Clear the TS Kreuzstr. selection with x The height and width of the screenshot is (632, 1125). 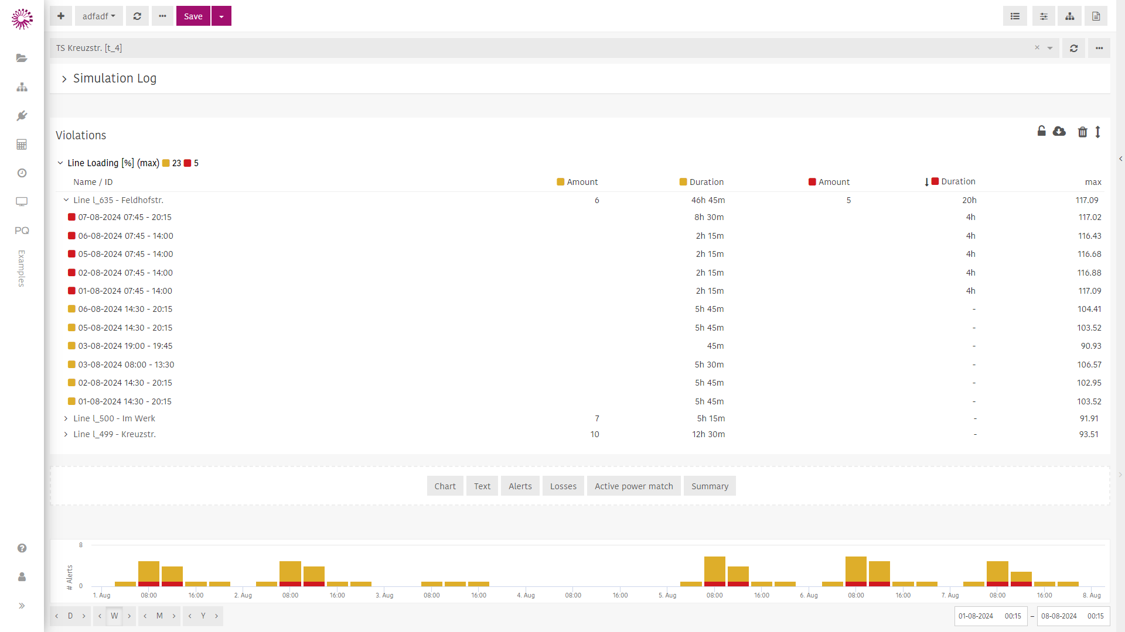tap(1037, 47)
